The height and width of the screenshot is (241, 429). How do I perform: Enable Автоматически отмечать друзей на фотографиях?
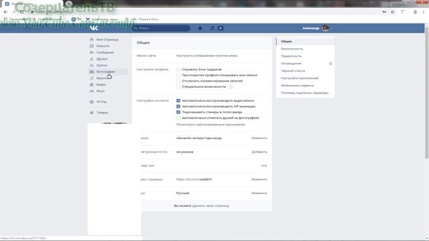(178, 118)
